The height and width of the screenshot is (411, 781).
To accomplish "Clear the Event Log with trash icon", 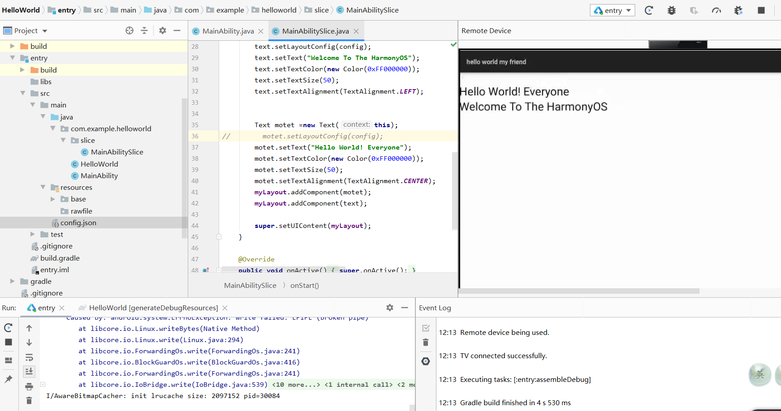I will (x=426, y=342).
